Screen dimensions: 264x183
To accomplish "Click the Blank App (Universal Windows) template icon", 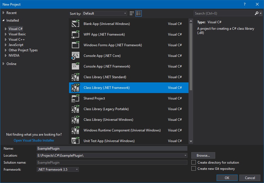I will point(75,24).
